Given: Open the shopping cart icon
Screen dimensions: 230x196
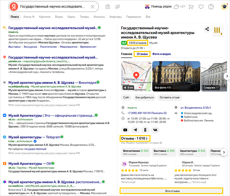Looking at the screenshot, I should (x=191, y=7).
